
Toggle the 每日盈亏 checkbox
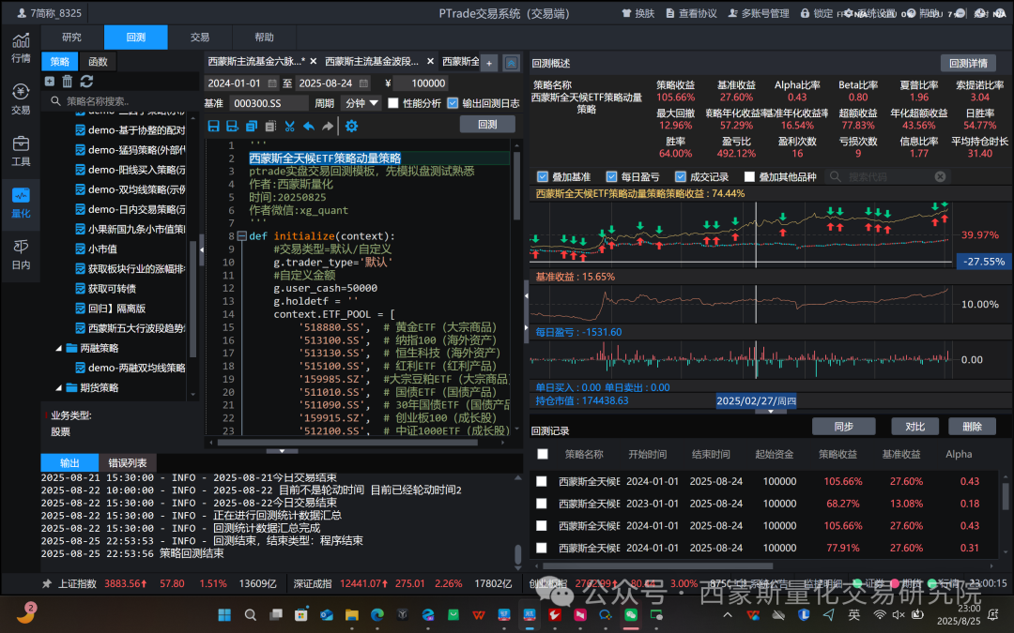611,176
